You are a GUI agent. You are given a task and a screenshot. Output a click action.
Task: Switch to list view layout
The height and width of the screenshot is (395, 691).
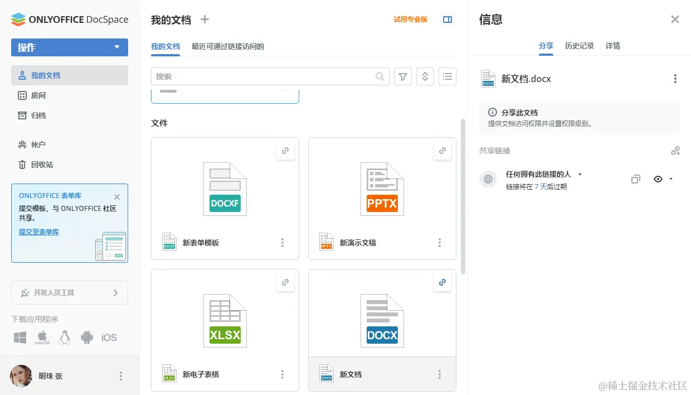click(447, 76)
